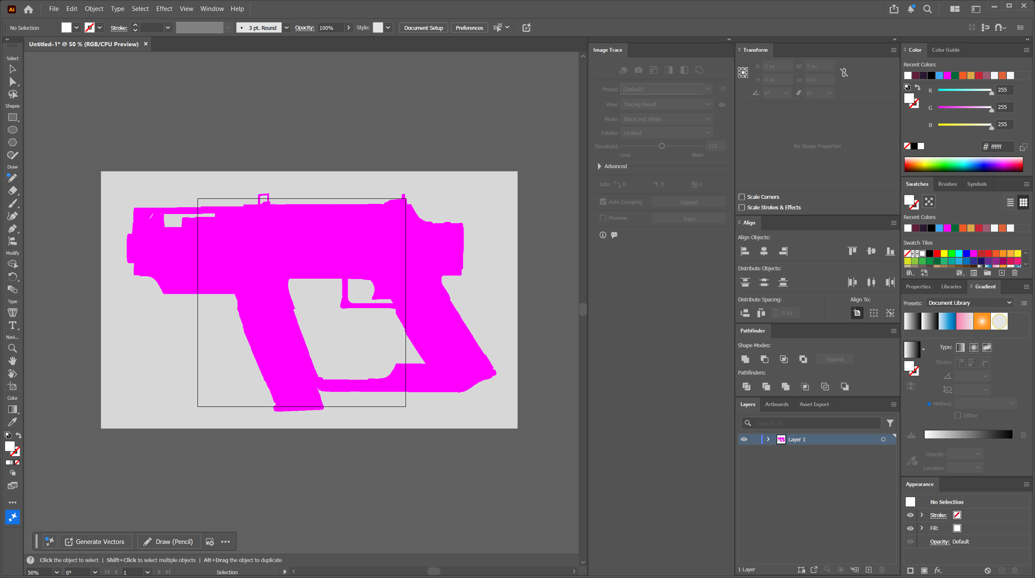
Task: Open the Window menu
Action: click(x=212, y=9)
